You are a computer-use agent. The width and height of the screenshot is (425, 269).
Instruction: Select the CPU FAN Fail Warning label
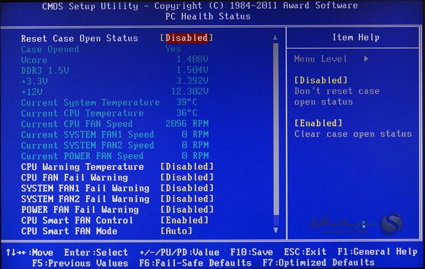74,178
